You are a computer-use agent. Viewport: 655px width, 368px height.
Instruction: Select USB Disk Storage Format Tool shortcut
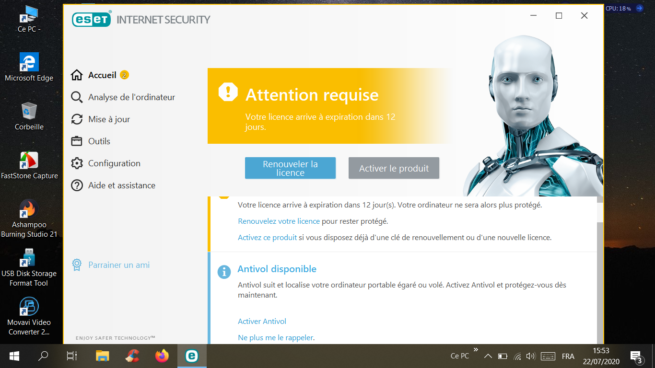point(29,268)
